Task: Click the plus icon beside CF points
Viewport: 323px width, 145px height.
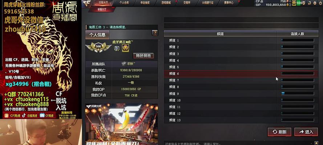Action: (x=290, y=1)
